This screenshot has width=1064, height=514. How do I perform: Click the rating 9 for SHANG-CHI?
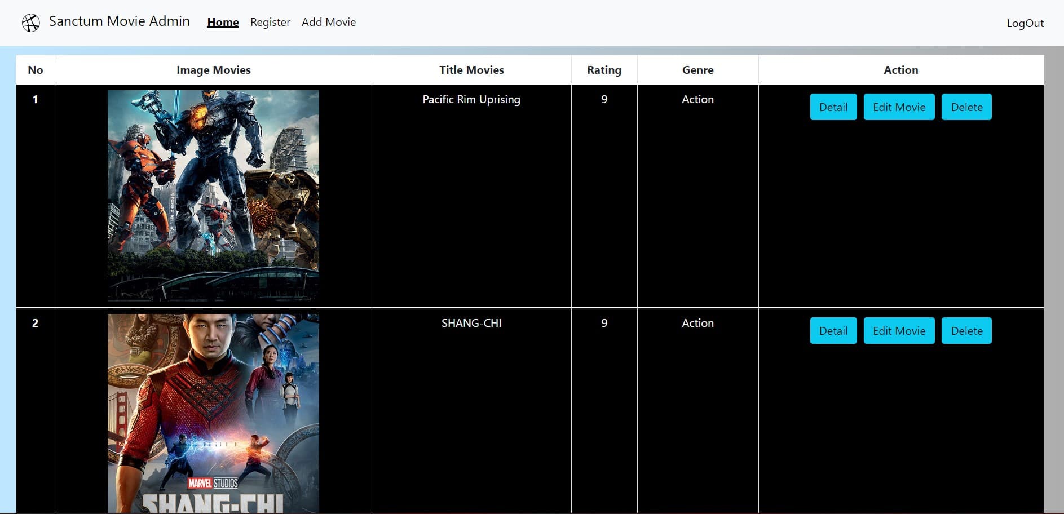click(604, 323)
